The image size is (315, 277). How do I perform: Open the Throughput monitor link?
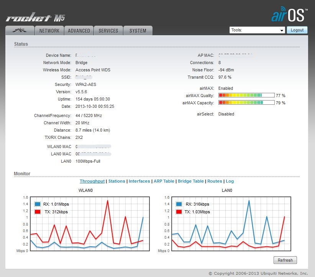click(92, 181)
